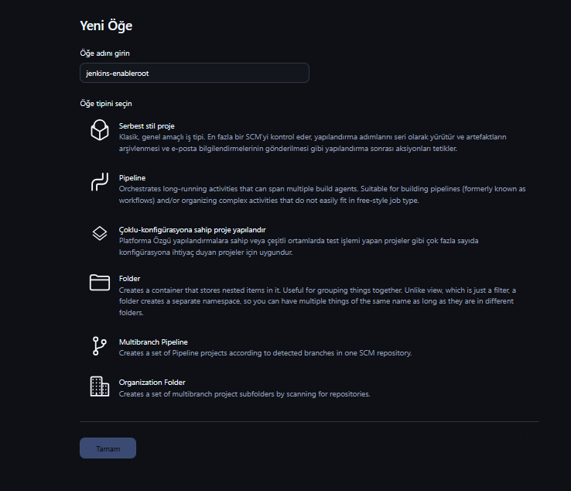The width and height of the screenshot is (571, 491).
Task: Click the Organization Folder description text
Action: [x=244, y=394]
